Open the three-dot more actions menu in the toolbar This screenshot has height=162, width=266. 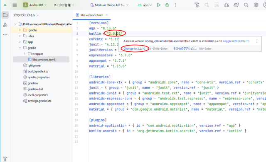click(175, 5)
